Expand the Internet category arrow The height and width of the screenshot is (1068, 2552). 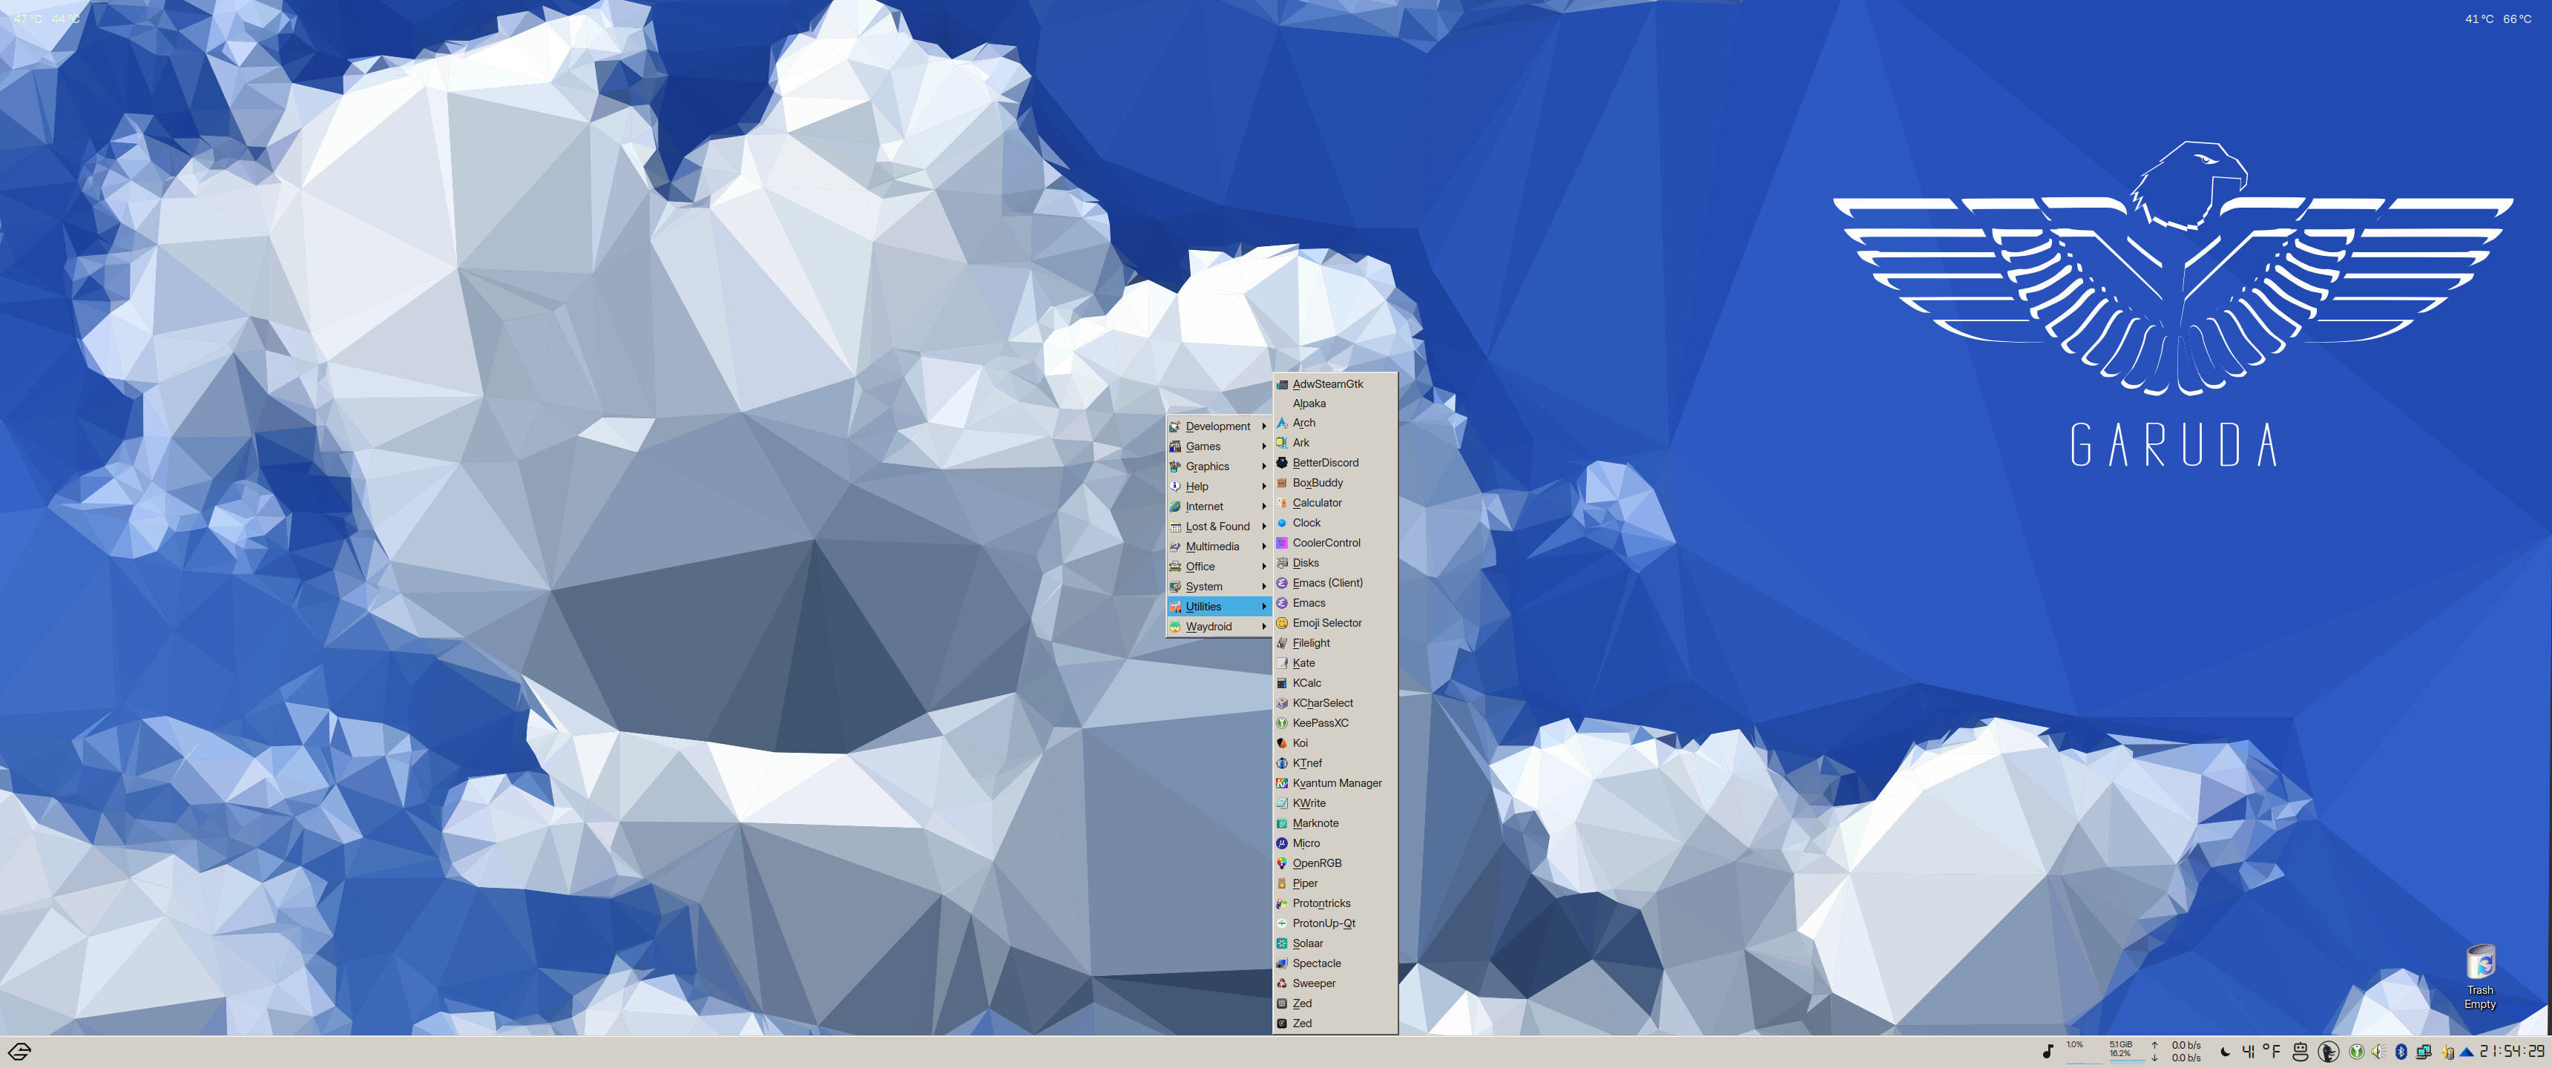click(x=1264, y=507)
